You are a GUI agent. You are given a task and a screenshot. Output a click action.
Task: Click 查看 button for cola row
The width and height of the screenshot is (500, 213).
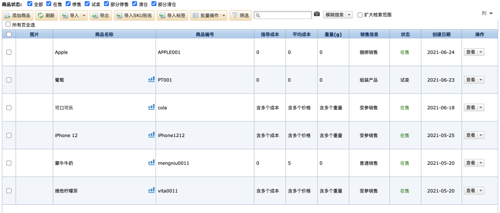point(470,107)
